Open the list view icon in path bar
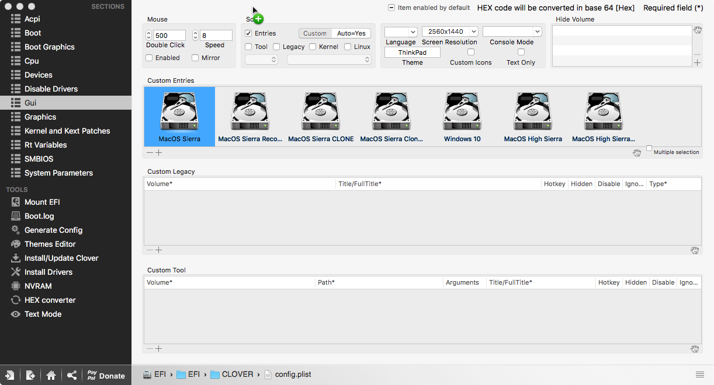Viewport: 714px width, 385px height. [699, 374]
